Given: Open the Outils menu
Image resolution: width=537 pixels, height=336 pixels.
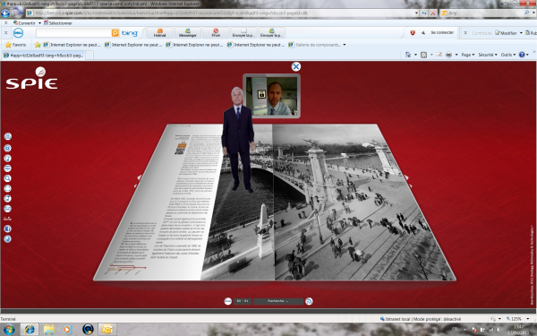Looking at the screenshot, I should (508, 55).
